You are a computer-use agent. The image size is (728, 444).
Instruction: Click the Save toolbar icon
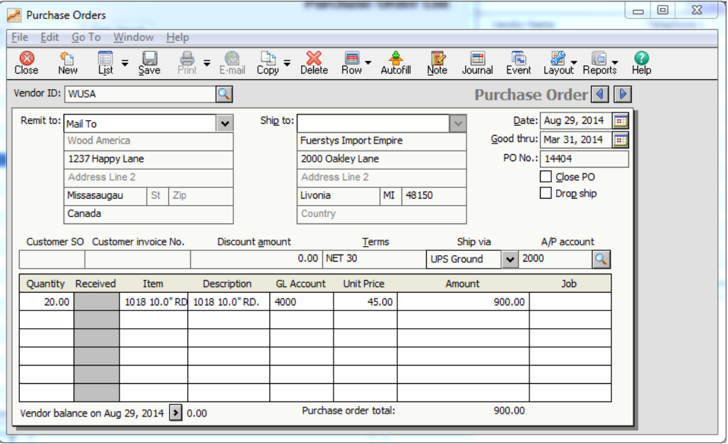pyautogui.click(x=149, y=62)
